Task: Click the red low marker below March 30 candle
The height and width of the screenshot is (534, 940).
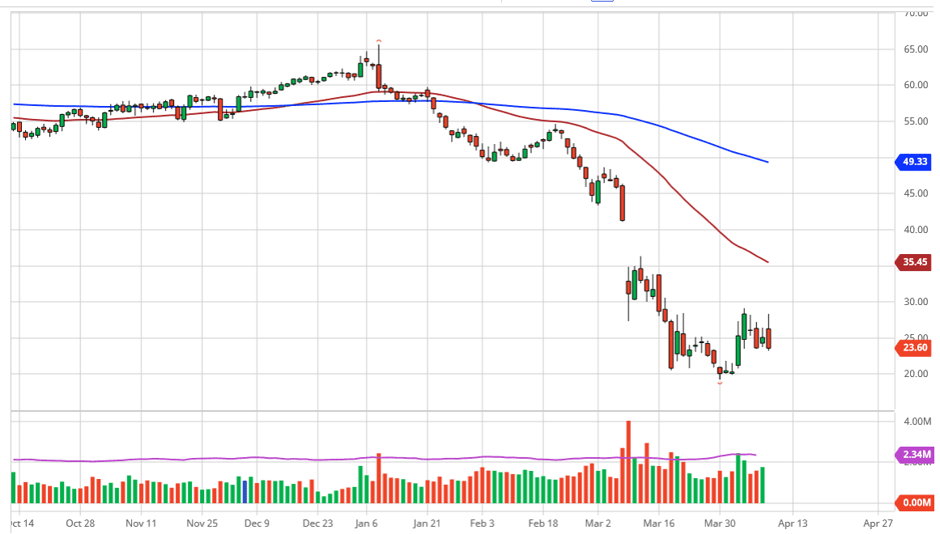Action: pyautogui.click(x=720, y=383)
